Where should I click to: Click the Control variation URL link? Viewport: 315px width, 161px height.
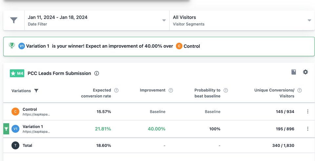36,114
